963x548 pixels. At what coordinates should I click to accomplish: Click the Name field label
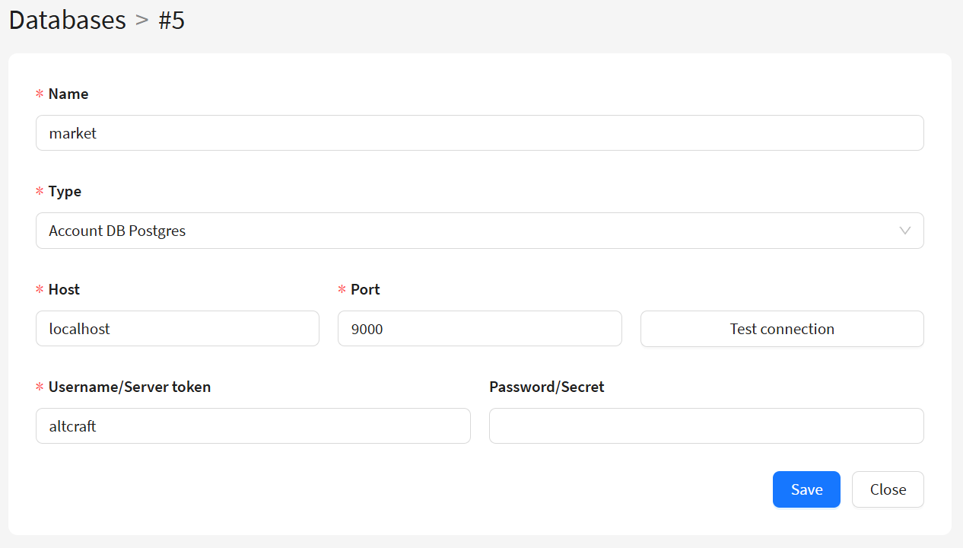click(68, 94)
